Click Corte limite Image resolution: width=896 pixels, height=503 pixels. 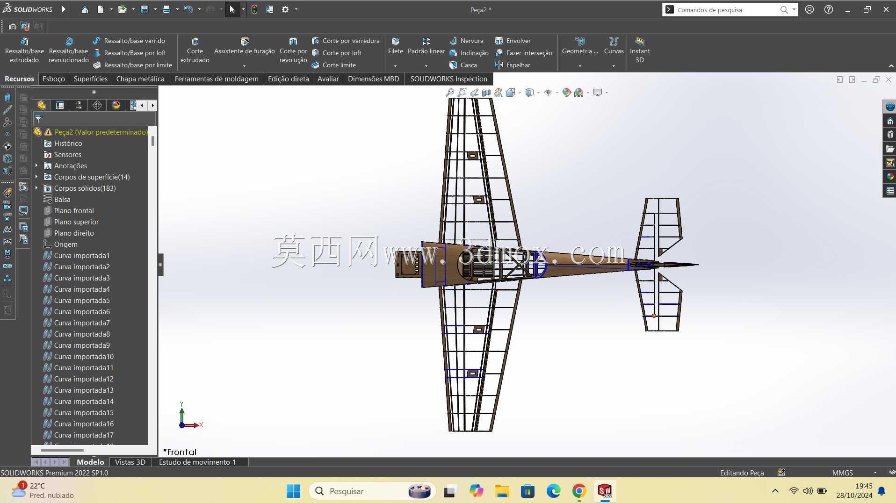tap(334, 65)
